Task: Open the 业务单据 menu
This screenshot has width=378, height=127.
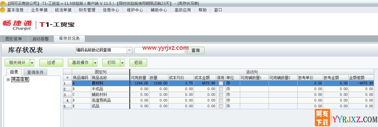Action: (x=39, y=10)
